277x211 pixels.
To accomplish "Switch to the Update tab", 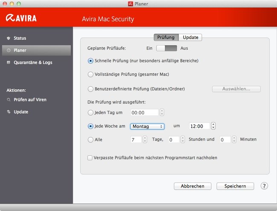I will click(190, 37).
